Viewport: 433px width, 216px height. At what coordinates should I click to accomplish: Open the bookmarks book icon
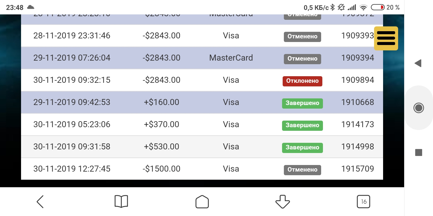point(121,202)
